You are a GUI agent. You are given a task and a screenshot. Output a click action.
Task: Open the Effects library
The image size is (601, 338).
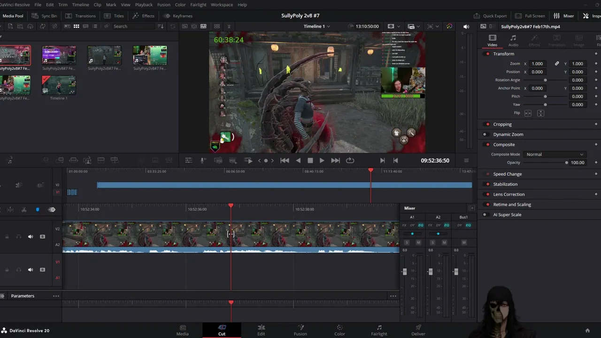coord(144,16)
